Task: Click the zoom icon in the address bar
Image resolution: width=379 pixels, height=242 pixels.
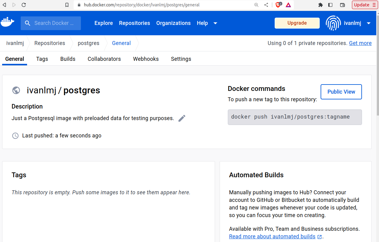Action: [x=256, y=5]
